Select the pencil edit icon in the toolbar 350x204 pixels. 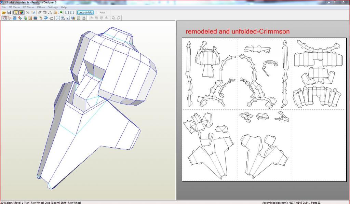tap(40, 13)
